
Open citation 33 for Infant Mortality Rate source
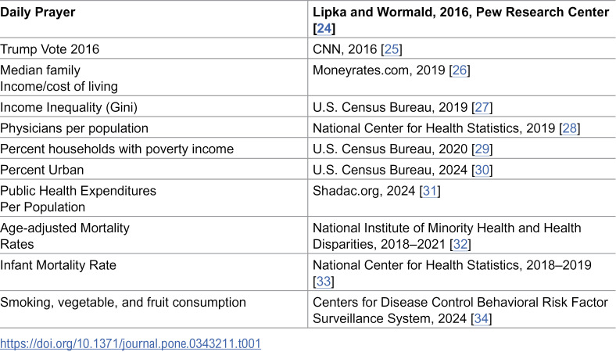324,281
